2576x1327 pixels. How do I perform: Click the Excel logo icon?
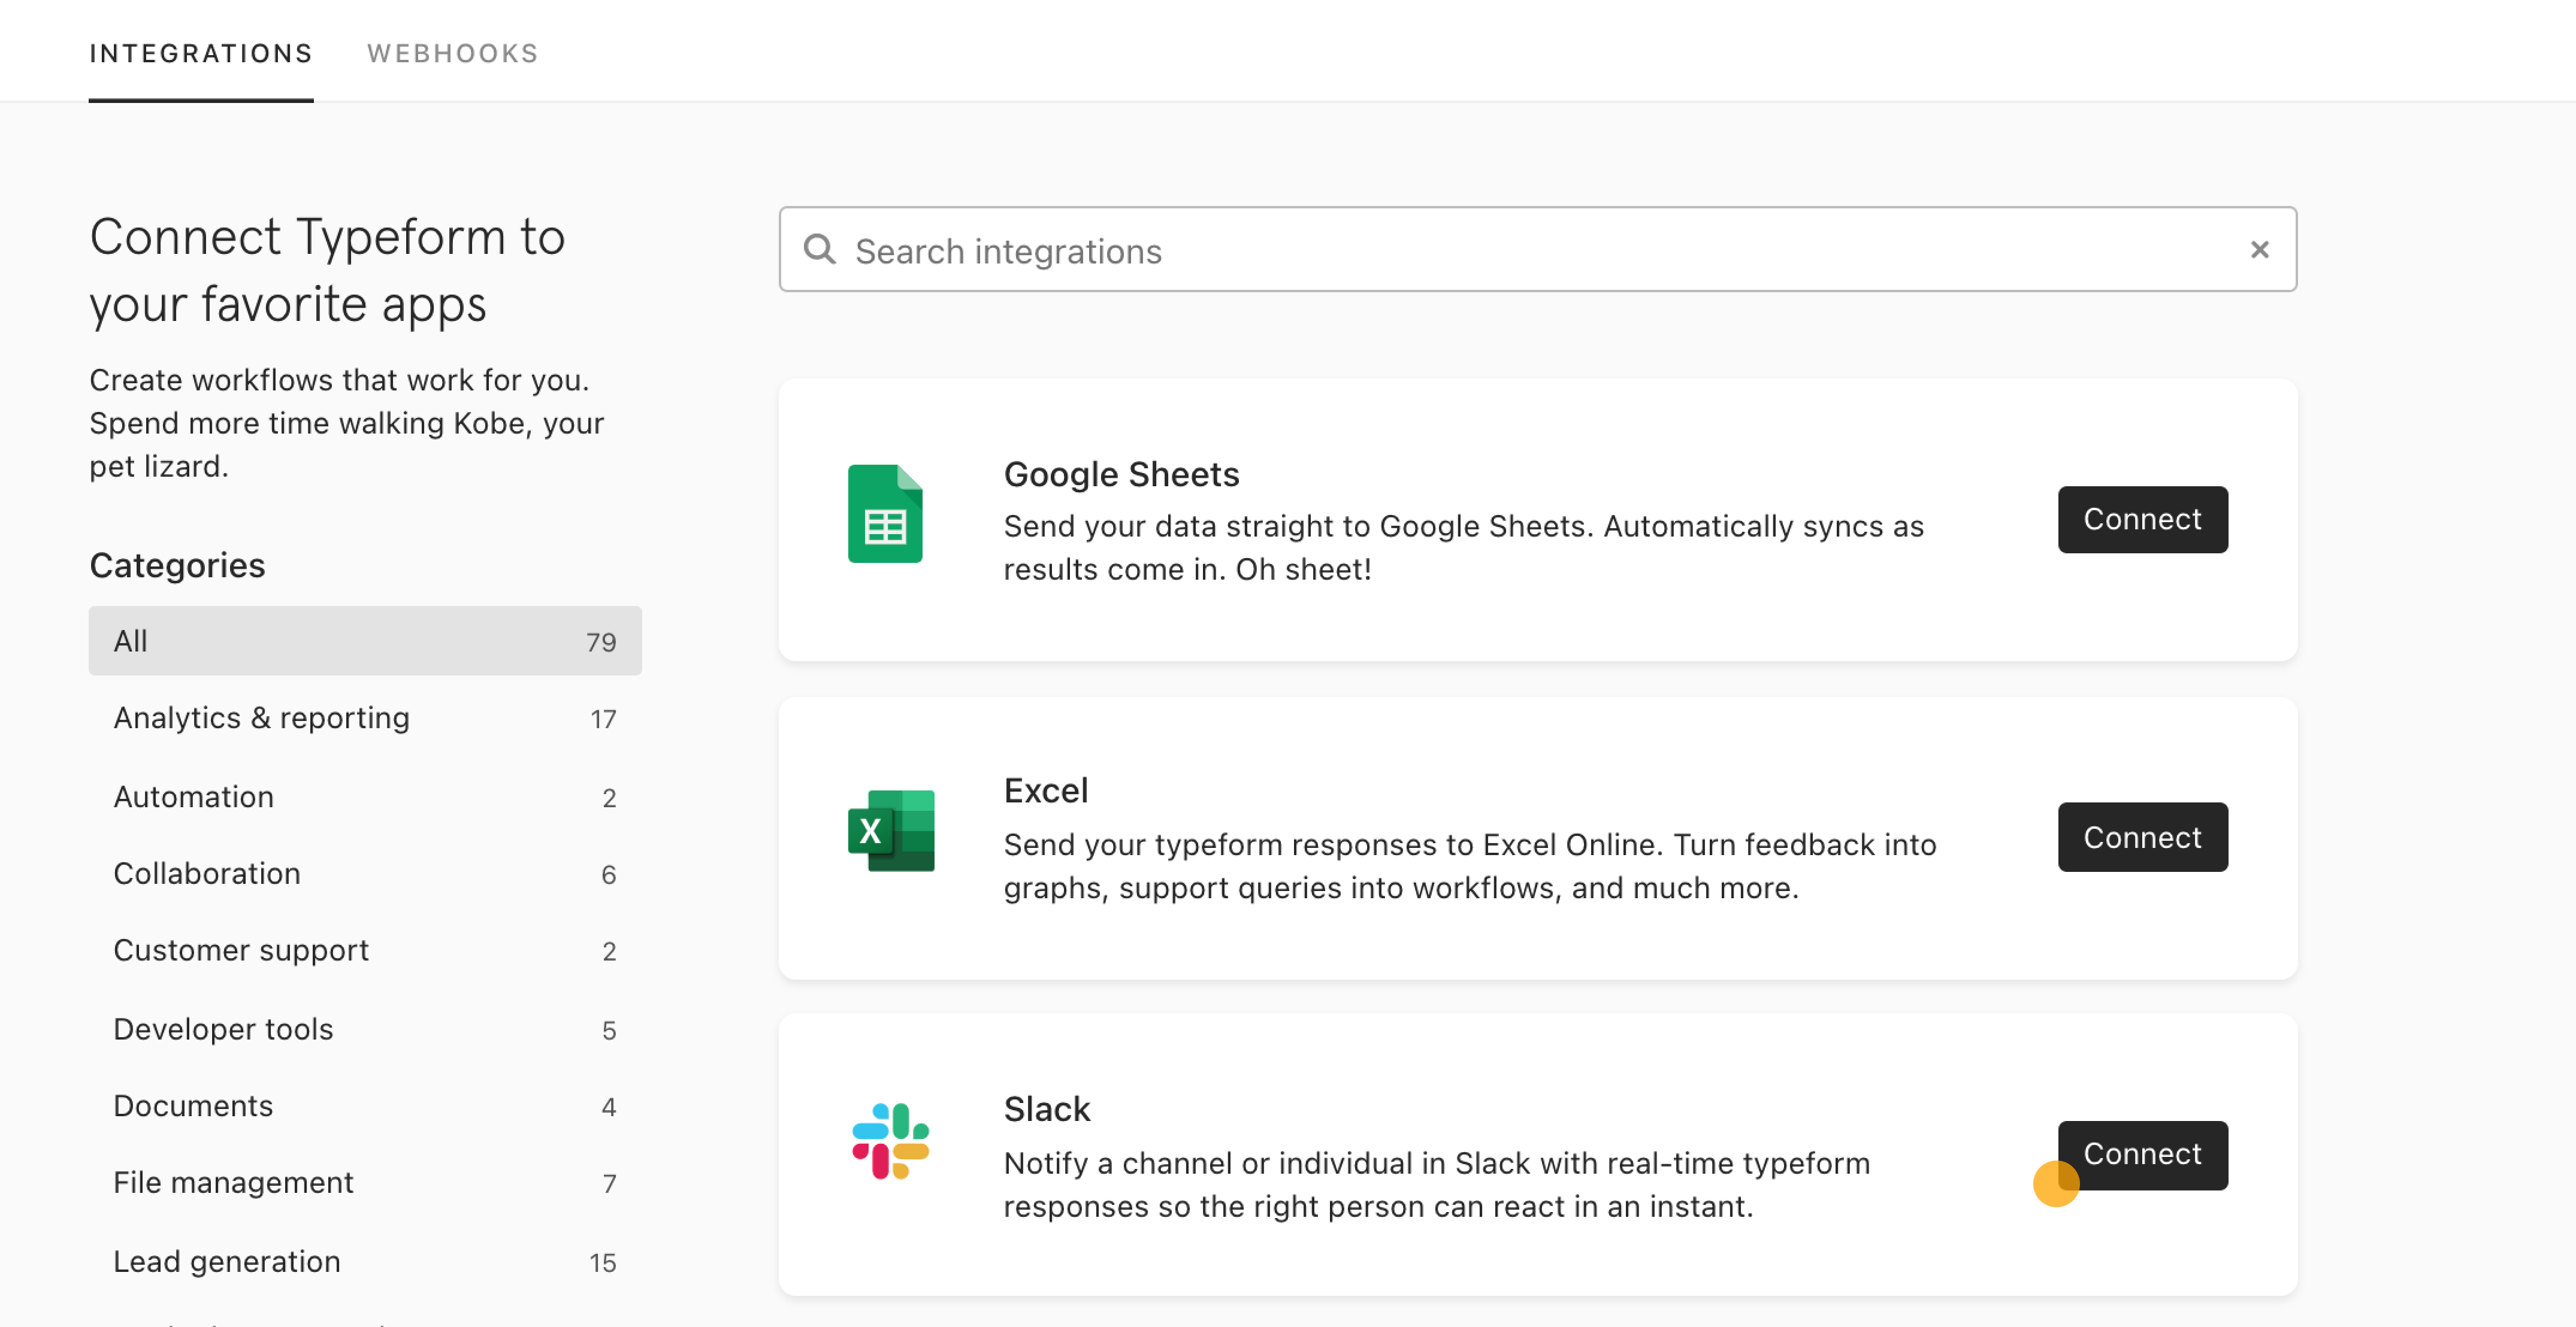pos(891,831)
